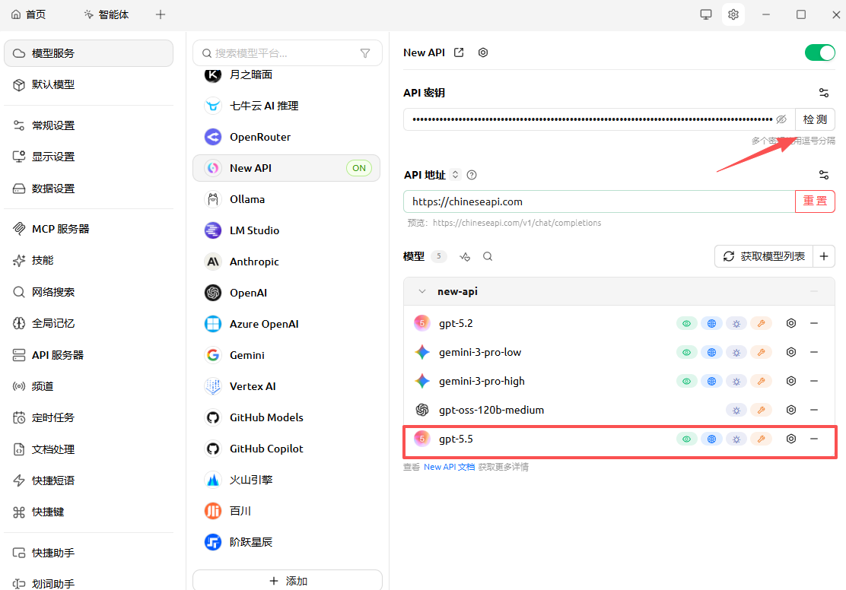
Task: Open settings for gemini-3-pro-high
Action: point(791,381)
